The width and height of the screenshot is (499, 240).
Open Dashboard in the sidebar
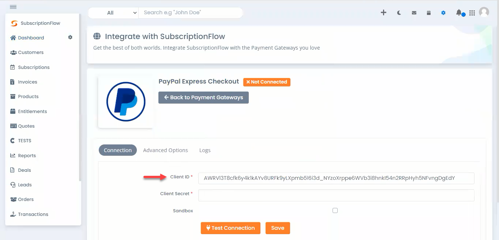[x=31, y=38]
